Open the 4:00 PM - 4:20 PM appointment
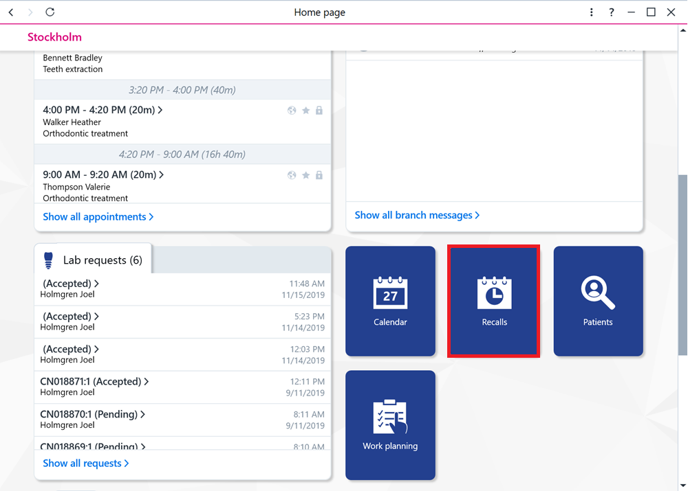 click(x=103, y=110)
